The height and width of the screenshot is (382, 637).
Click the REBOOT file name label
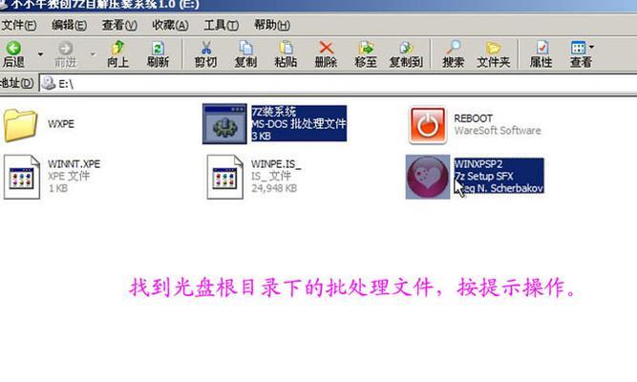tap(474, 118)
